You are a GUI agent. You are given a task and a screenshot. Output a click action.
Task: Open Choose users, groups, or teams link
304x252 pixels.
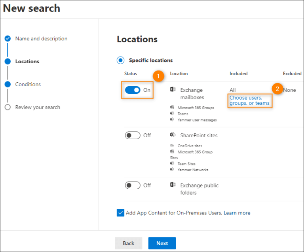coord(249,100)
